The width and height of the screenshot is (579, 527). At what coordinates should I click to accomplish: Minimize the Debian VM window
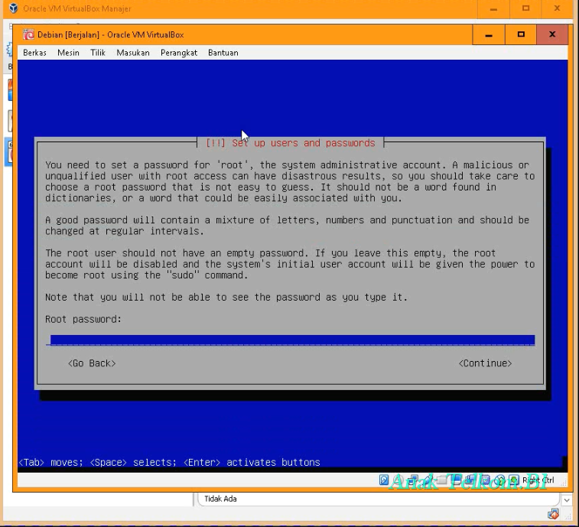[x=489, y=34]
